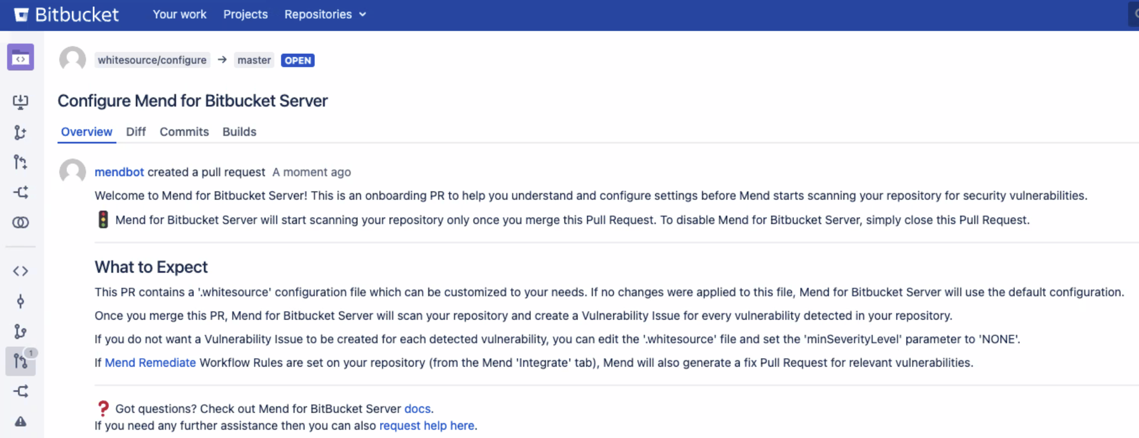Screen dimensions: 1139x438
Task: Expand the Repositories dropdown menu
Action: pyautogui.click(x=325, y=15)
